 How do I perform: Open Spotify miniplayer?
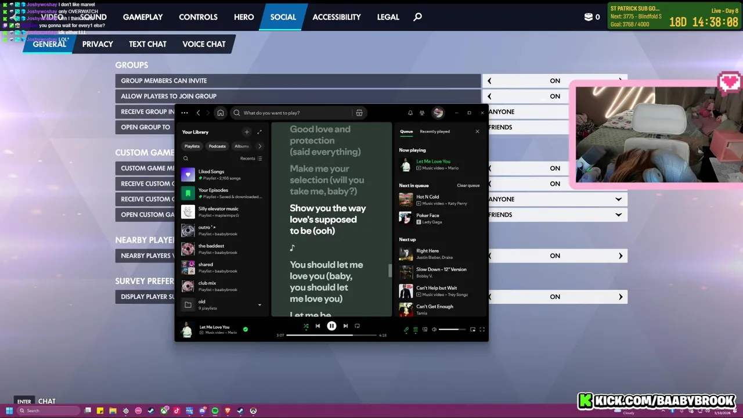coord(473,329)
